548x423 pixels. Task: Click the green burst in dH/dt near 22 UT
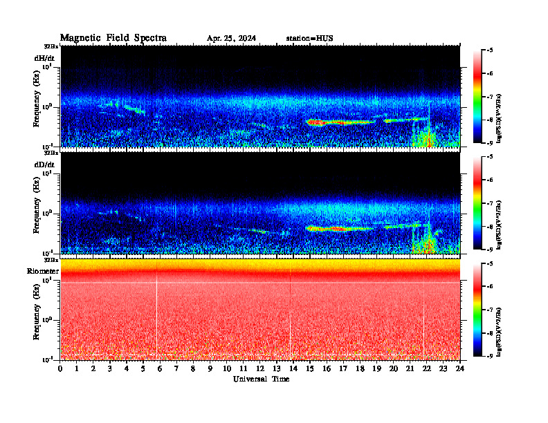tap(425, 138)
